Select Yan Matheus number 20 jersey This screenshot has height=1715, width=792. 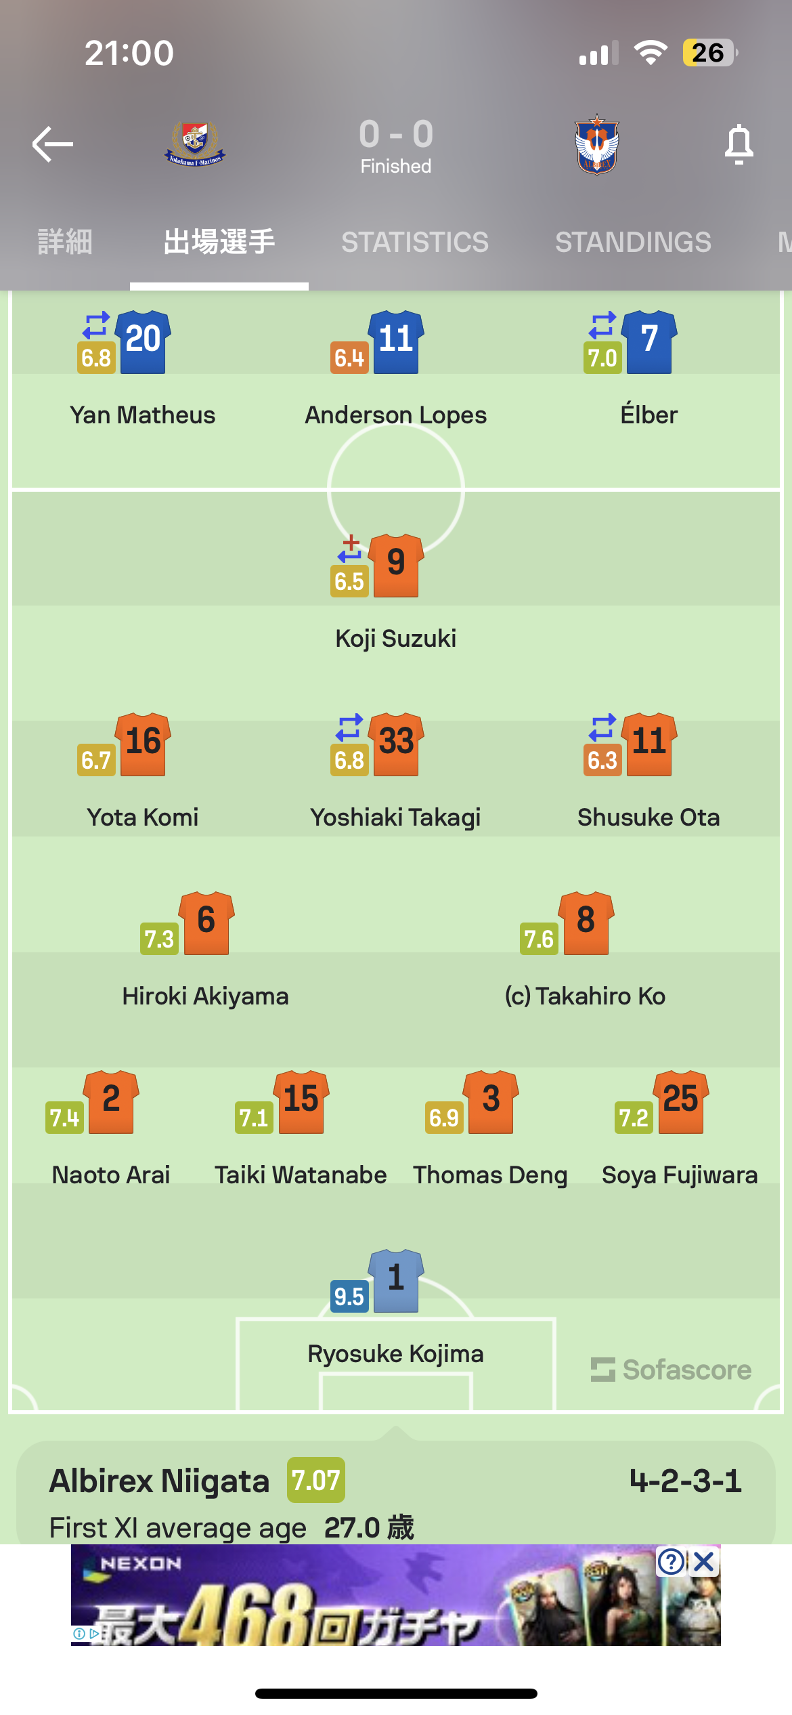coord(143,342)
